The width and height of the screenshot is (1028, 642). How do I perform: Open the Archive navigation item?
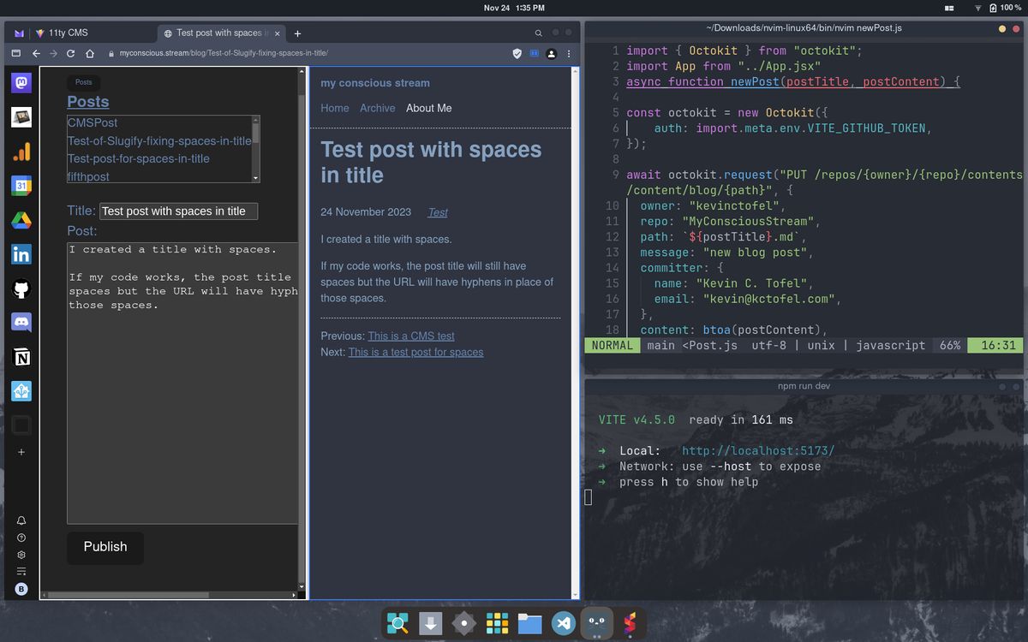[x=377, y=108]
